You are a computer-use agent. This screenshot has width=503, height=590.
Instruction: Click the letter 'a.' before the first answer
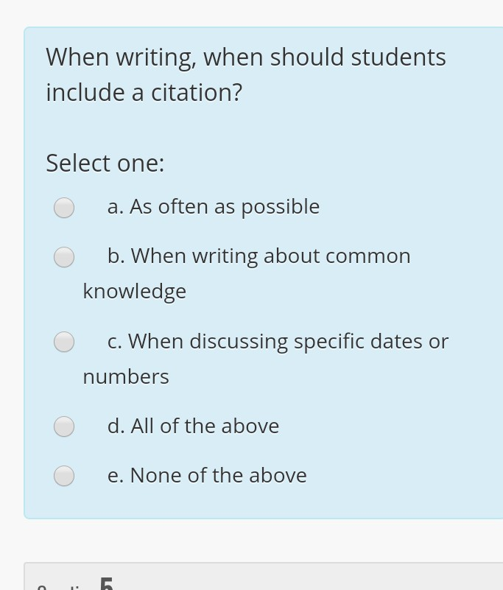[115, 207]
